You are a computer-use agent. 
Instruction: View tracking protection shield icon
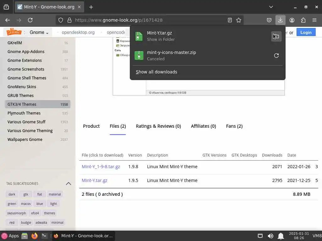coord(61,20)
